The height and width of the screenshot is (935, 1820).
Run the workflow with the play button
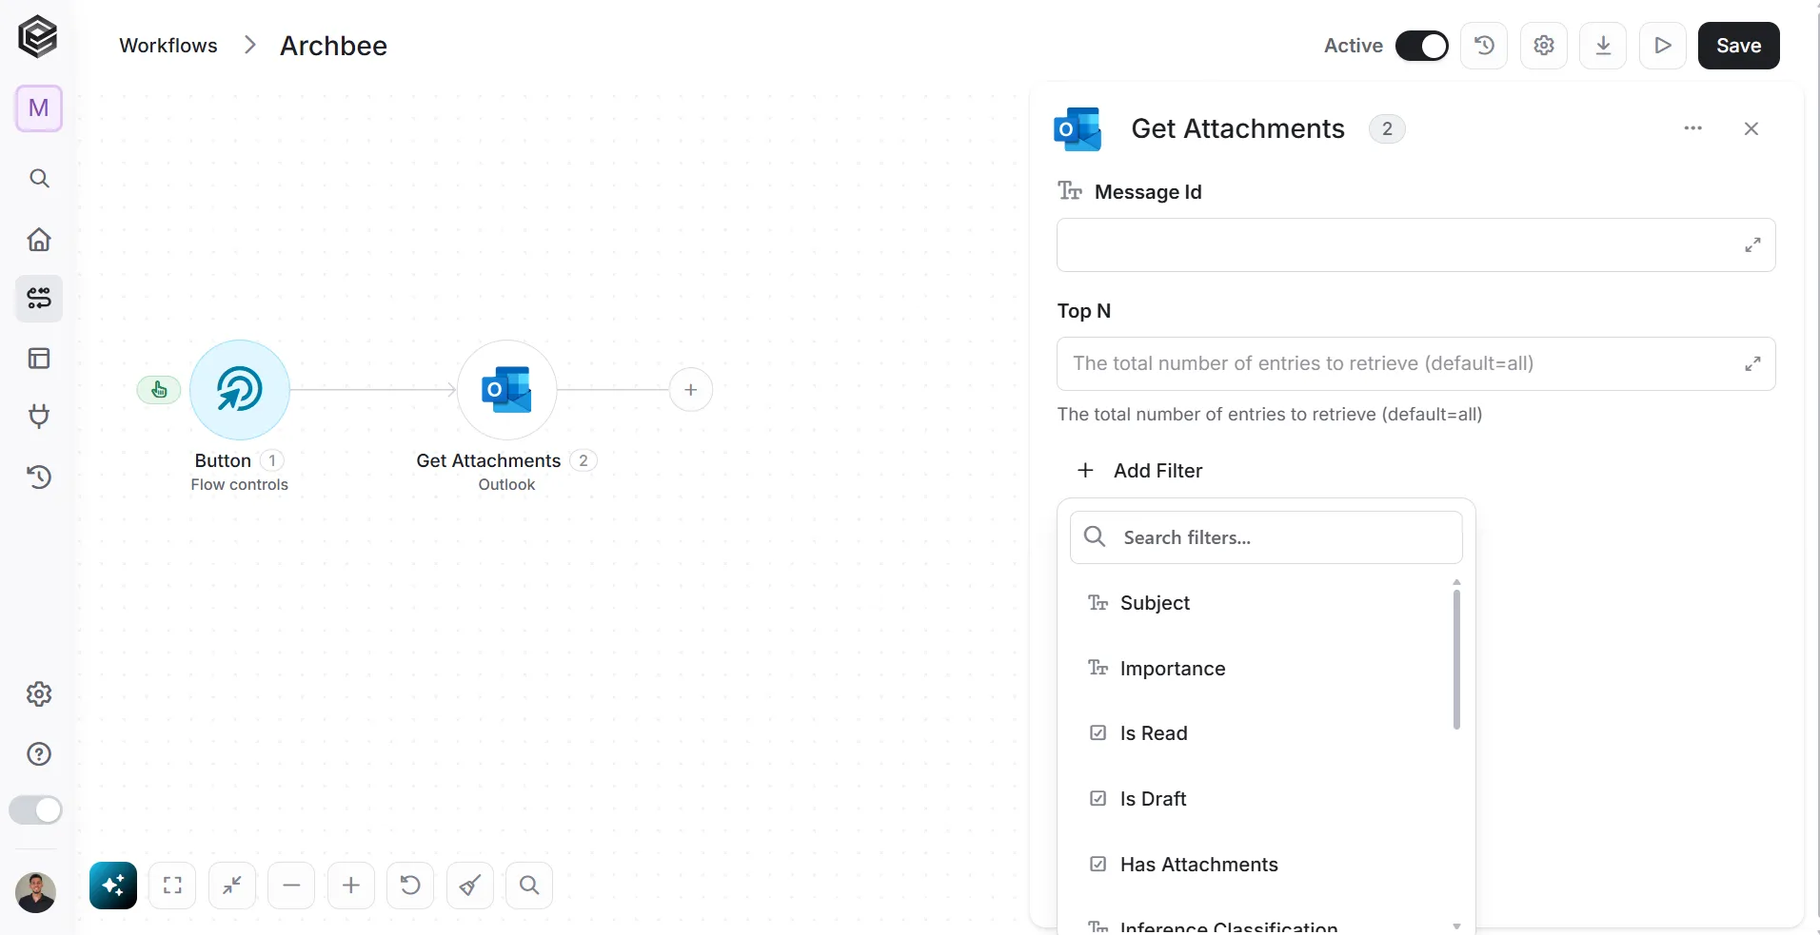(x=1663, y=46)
